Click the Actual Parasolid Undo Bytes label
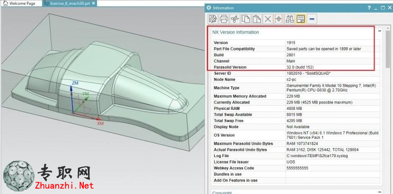The image size is (393, 194). tap(240, 150)
